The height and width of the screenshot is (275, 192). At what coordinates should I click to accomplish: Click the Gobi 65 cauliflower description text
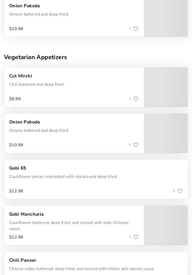tap(63, 177)
